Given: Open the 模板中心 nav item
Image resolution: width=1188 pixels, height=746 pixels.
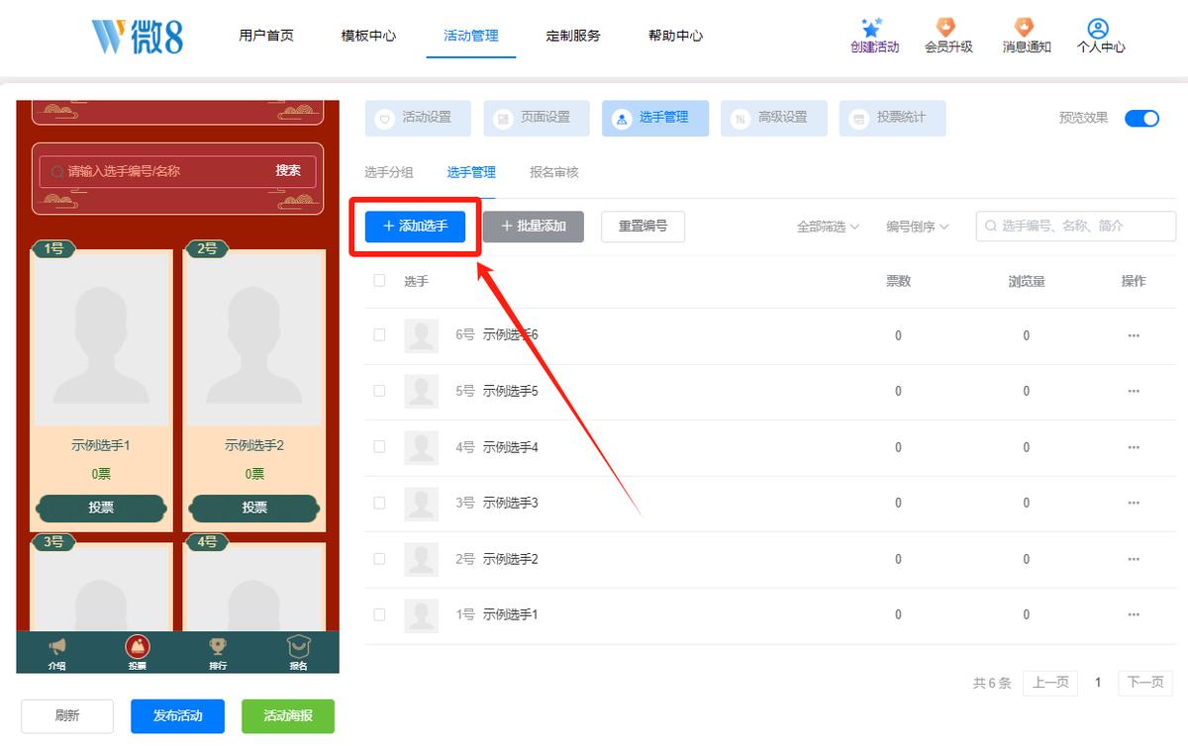Looking at the screenshot, I should pos(368,36).
